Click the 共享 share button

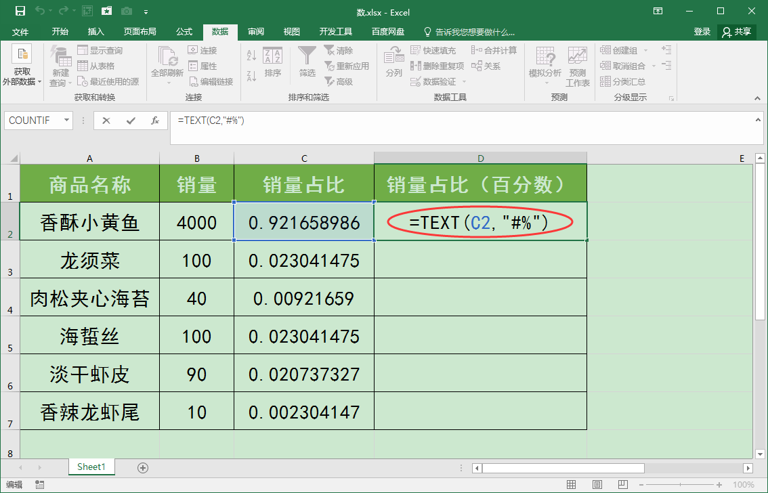737,32
